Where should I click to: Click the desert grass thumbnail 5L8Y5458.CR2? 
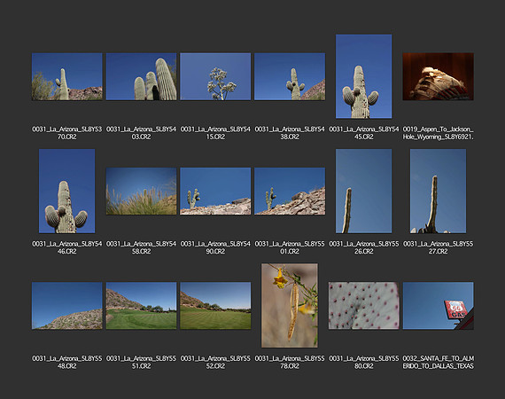(x=142, y=192)
